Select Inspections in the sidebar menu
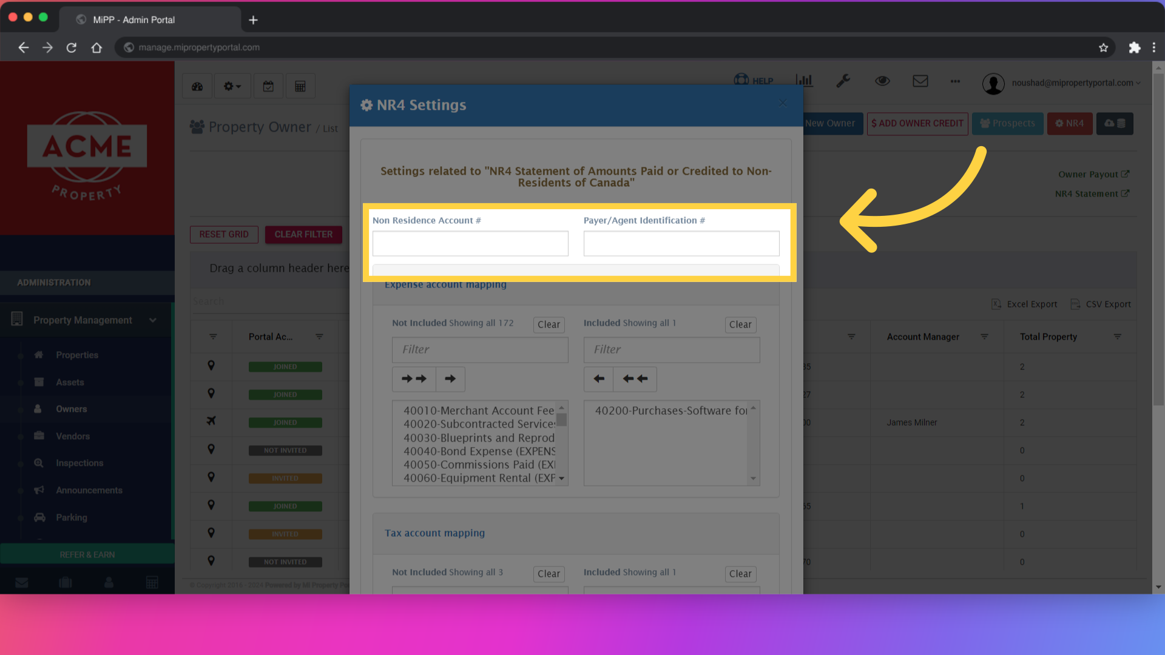1165x655 pixels. [x=79, y=463]
